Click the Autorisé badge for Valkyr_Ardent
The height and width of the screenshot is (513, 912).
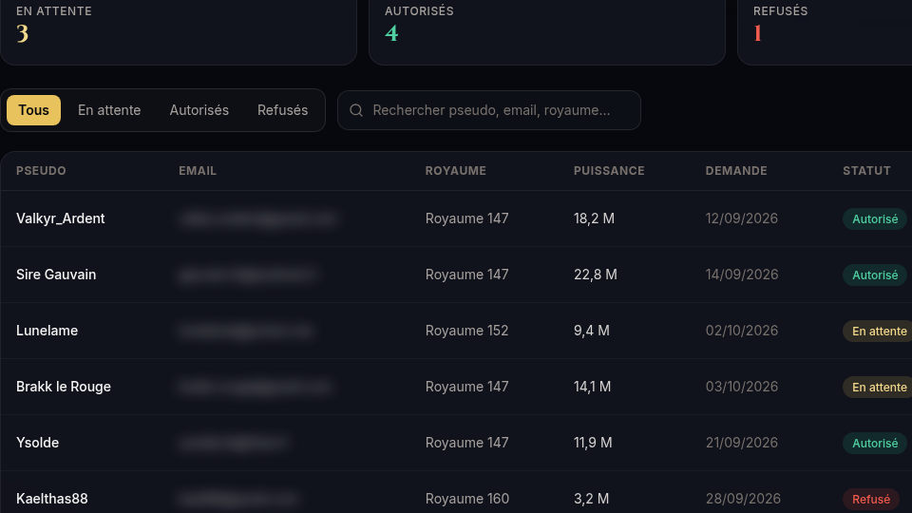[875, 219]
